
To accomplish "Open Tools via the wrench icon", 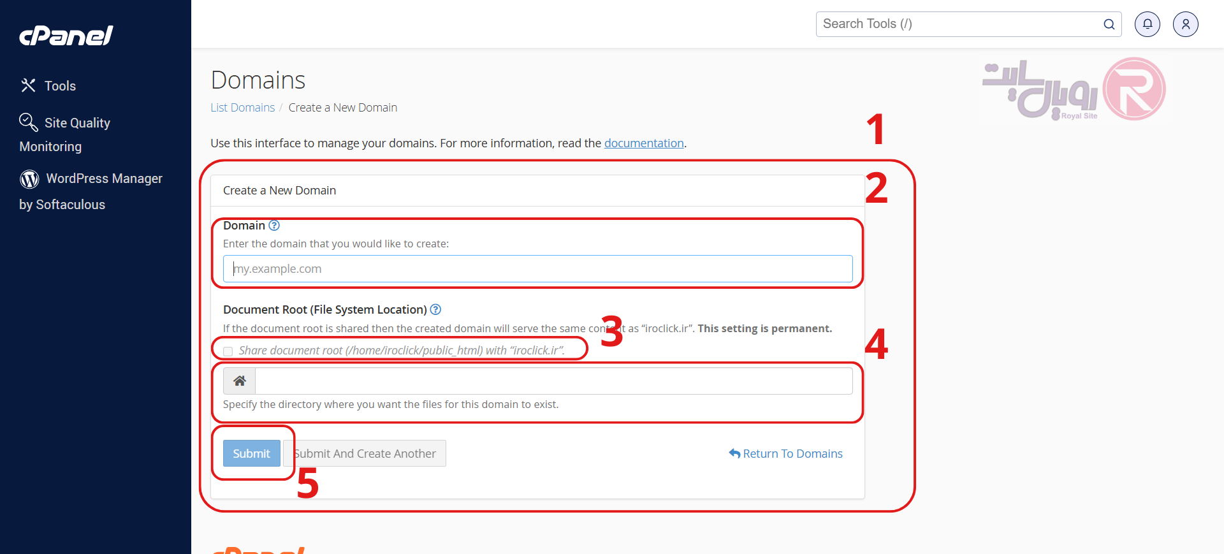I will pos(28,85).
